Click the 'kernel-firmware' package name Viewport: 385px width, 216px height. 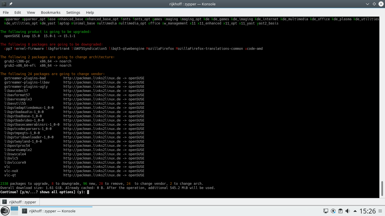29,49
